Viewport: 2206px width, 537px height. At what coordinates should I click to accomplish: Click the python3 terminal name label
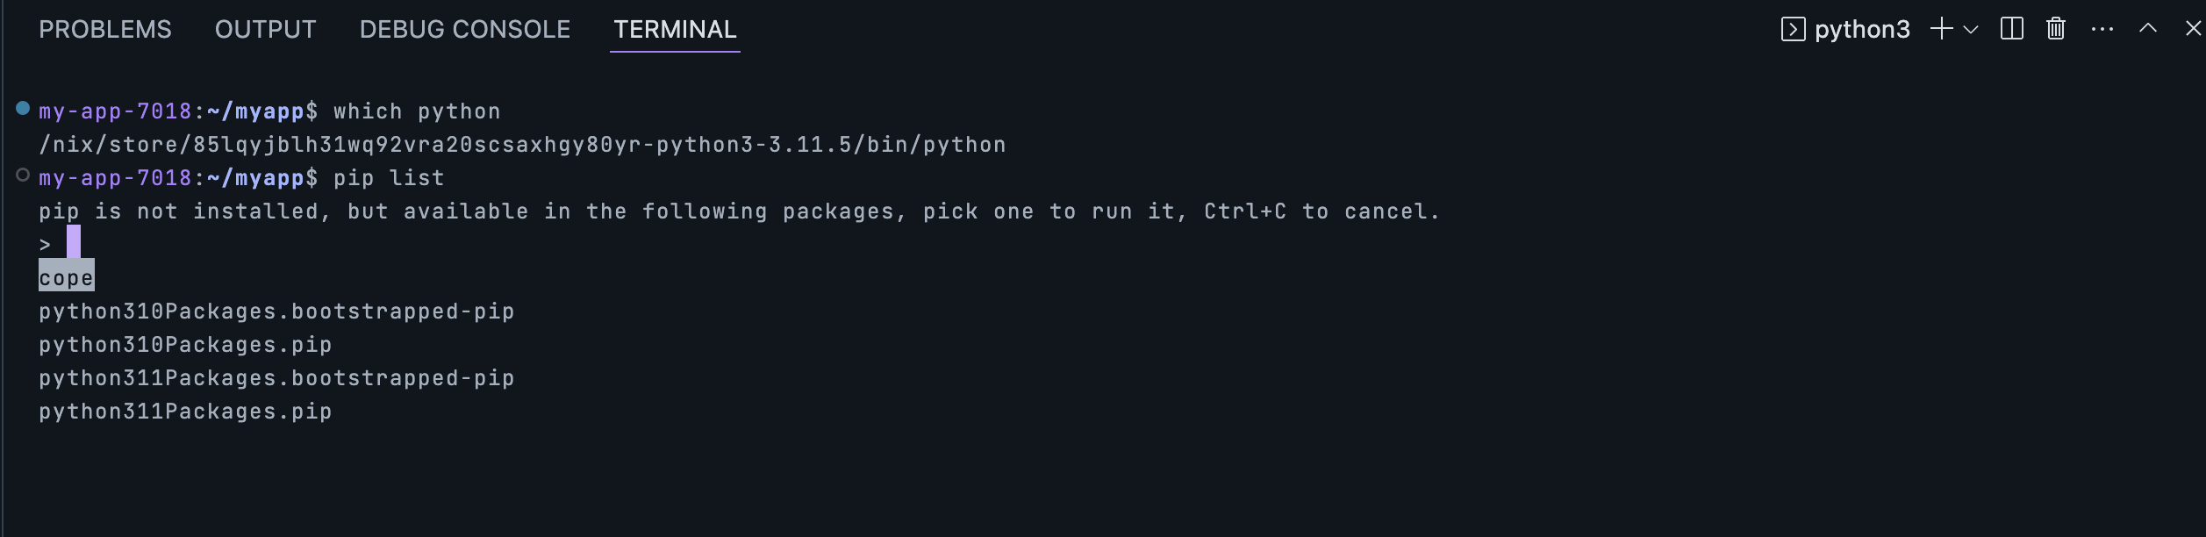point(1862,30)
